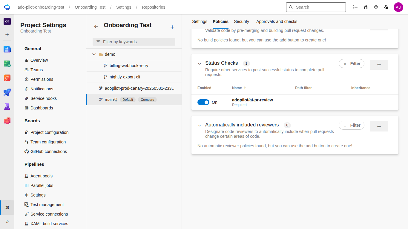This screenshot has width=408, height=229.
Task: Open Notifications in project settings
Action: [x=42, y=89]
